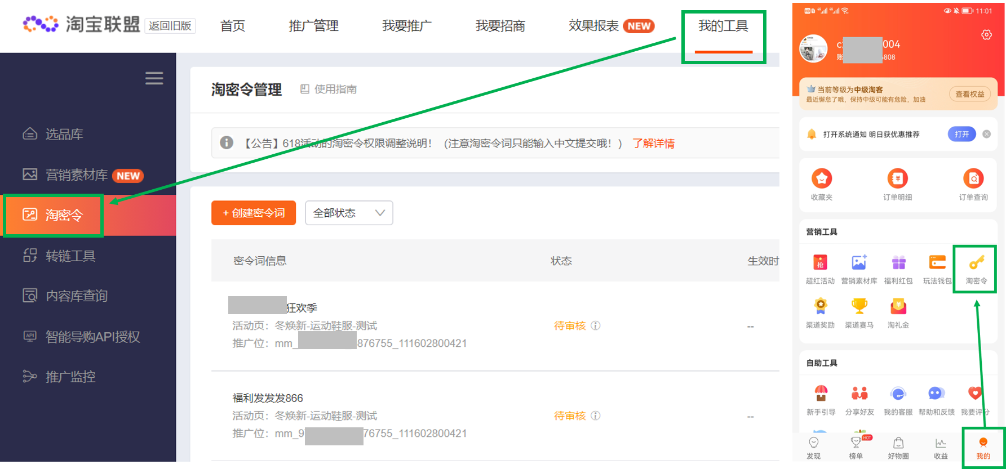Open 玩法钱包 marketing tool
This screenshot has width=1006, height=469.
[x=937, y=269]
